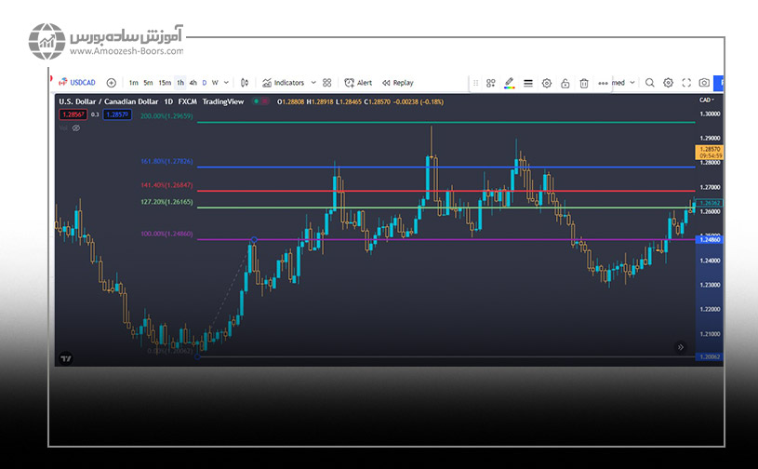Open the candlestick chart type selector
This screenshot has height=469, width=758.
click(245, 83)
